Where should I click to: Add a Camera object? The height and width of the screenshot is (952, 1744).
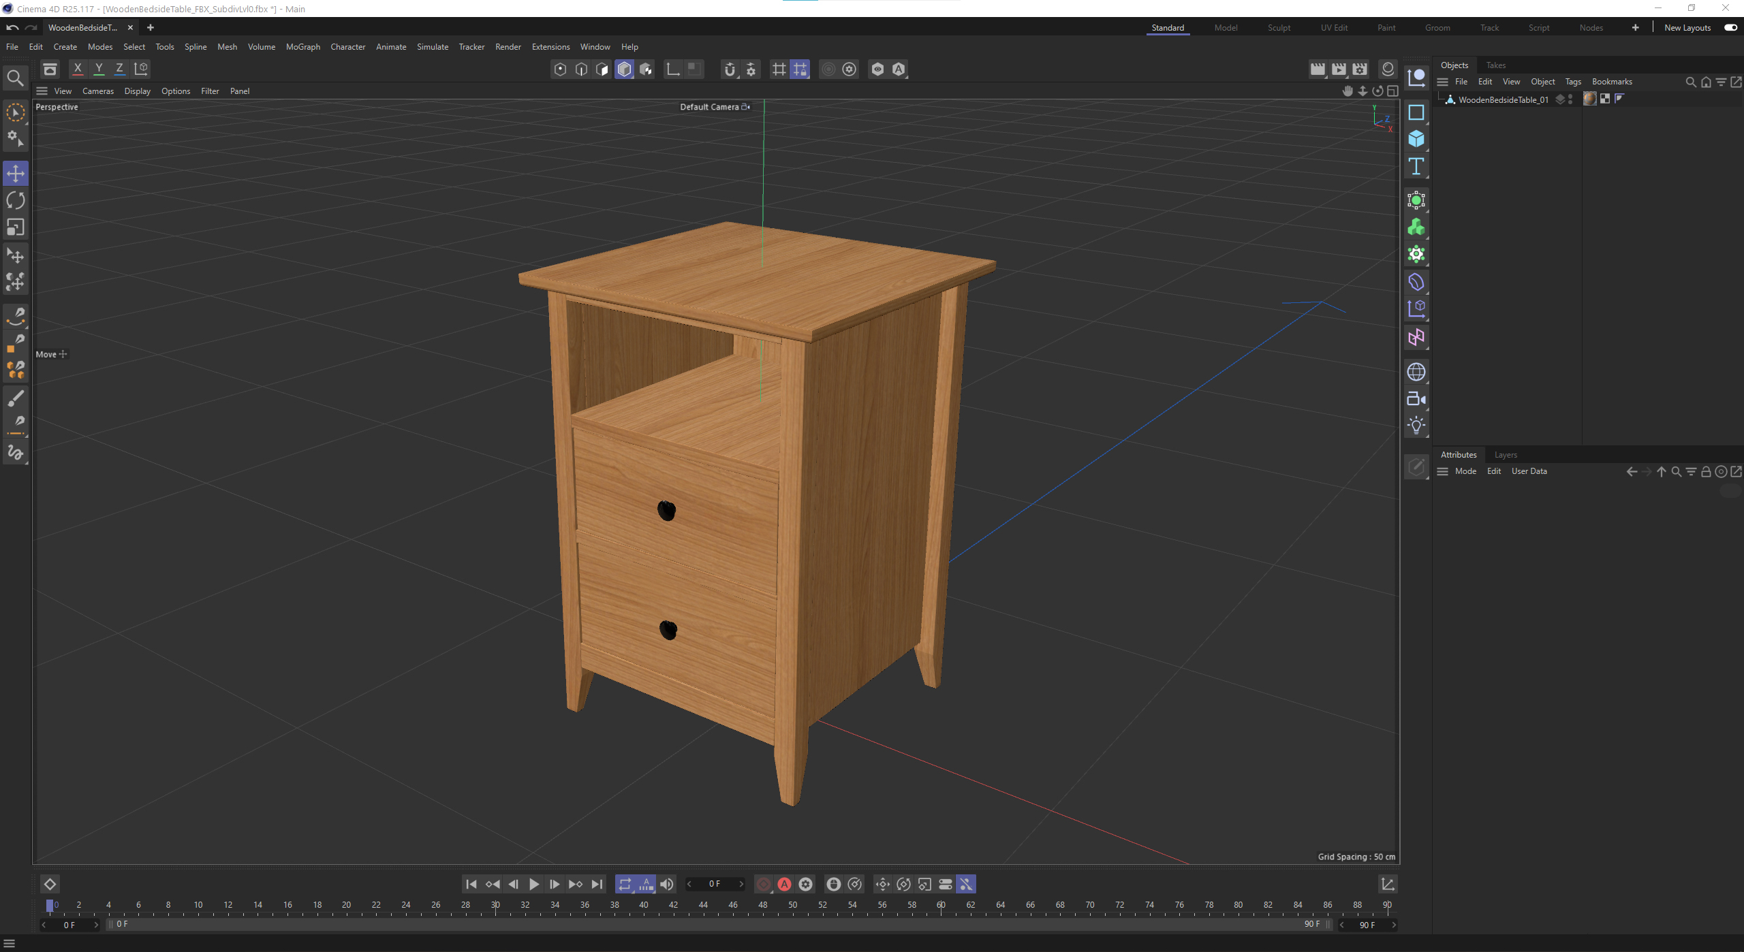pos(1416,399)
